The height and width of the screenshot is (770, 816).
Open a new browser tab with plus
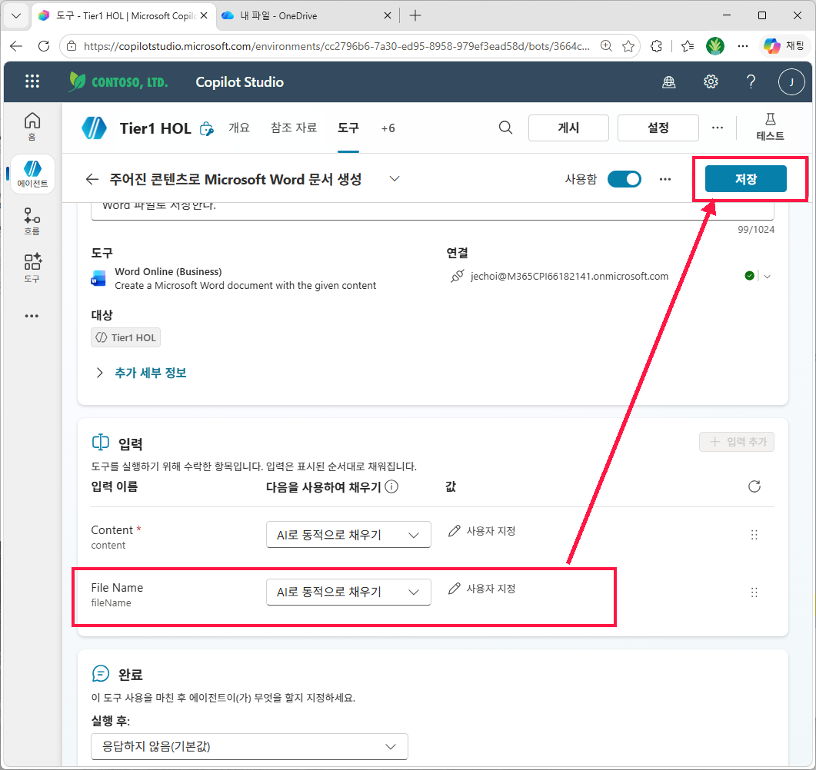tap(415, 15)
